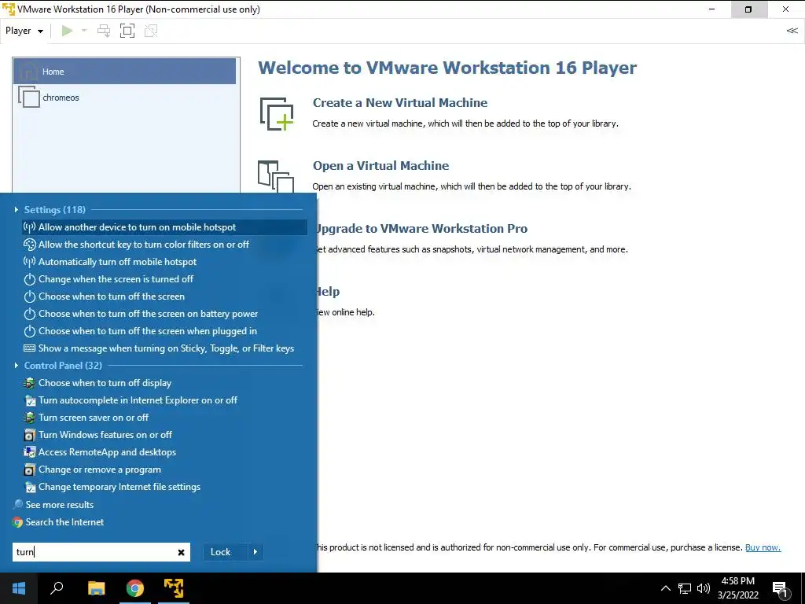Screen dimensions: 805x604
Task: Click the green power on play icon
Action: tap(67, 31)
